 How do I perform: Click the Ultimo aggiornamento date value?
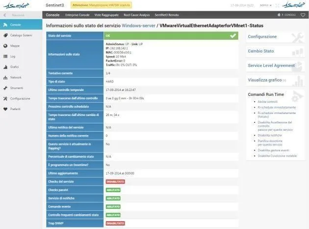tap(120, 173)
